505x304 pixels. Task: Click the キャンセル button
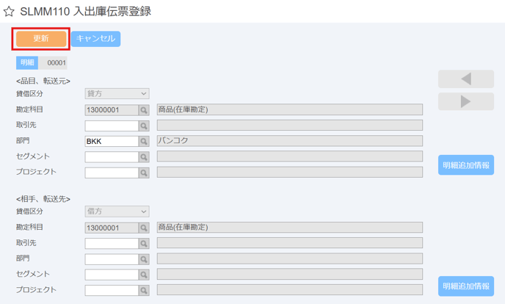click(x=95, y=39)
